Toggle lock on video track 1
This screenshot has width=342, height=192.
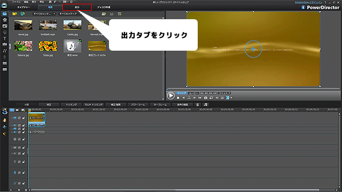pyautogui.click(x=24, y=118)
